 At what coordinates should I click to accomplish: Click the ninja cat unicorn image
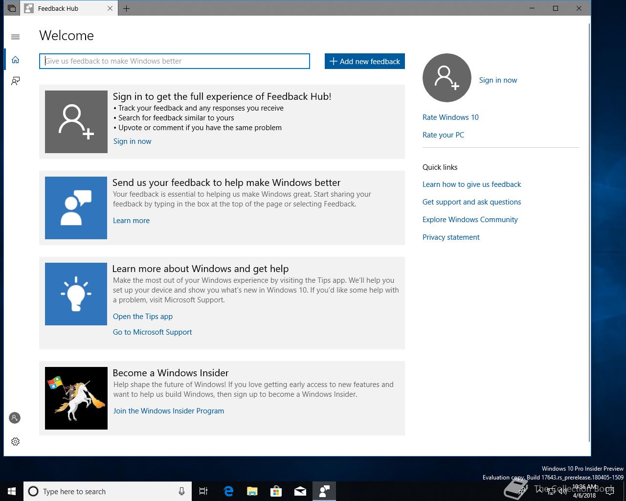[x=76, y=398]
